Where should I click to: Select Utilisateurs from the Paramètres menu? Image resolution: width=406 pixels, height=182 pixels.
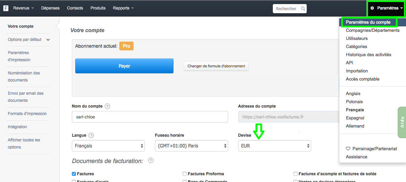click(x=357, y=39)
